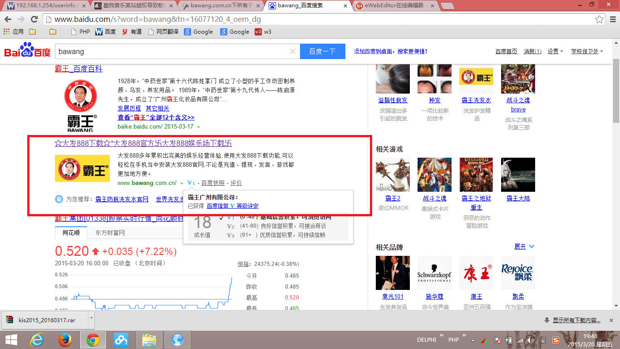Click the 发展历程 link
The width and height of the screenshot is (620, 349).
click(129, 108)
